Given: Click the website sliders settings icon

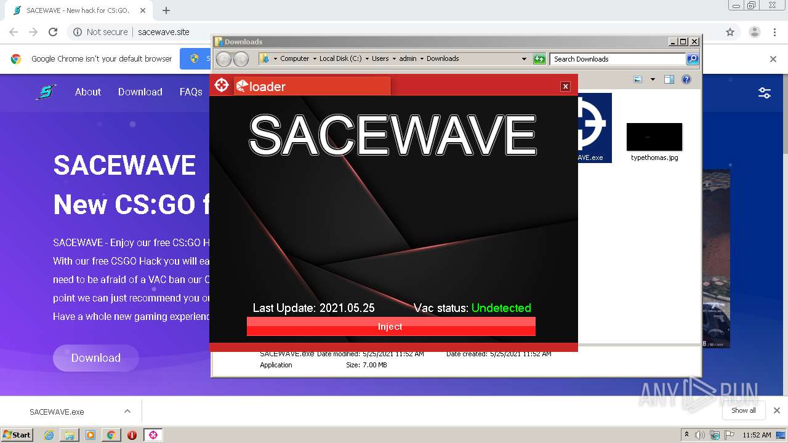Looking at the screenshot, I should (765, 93).
